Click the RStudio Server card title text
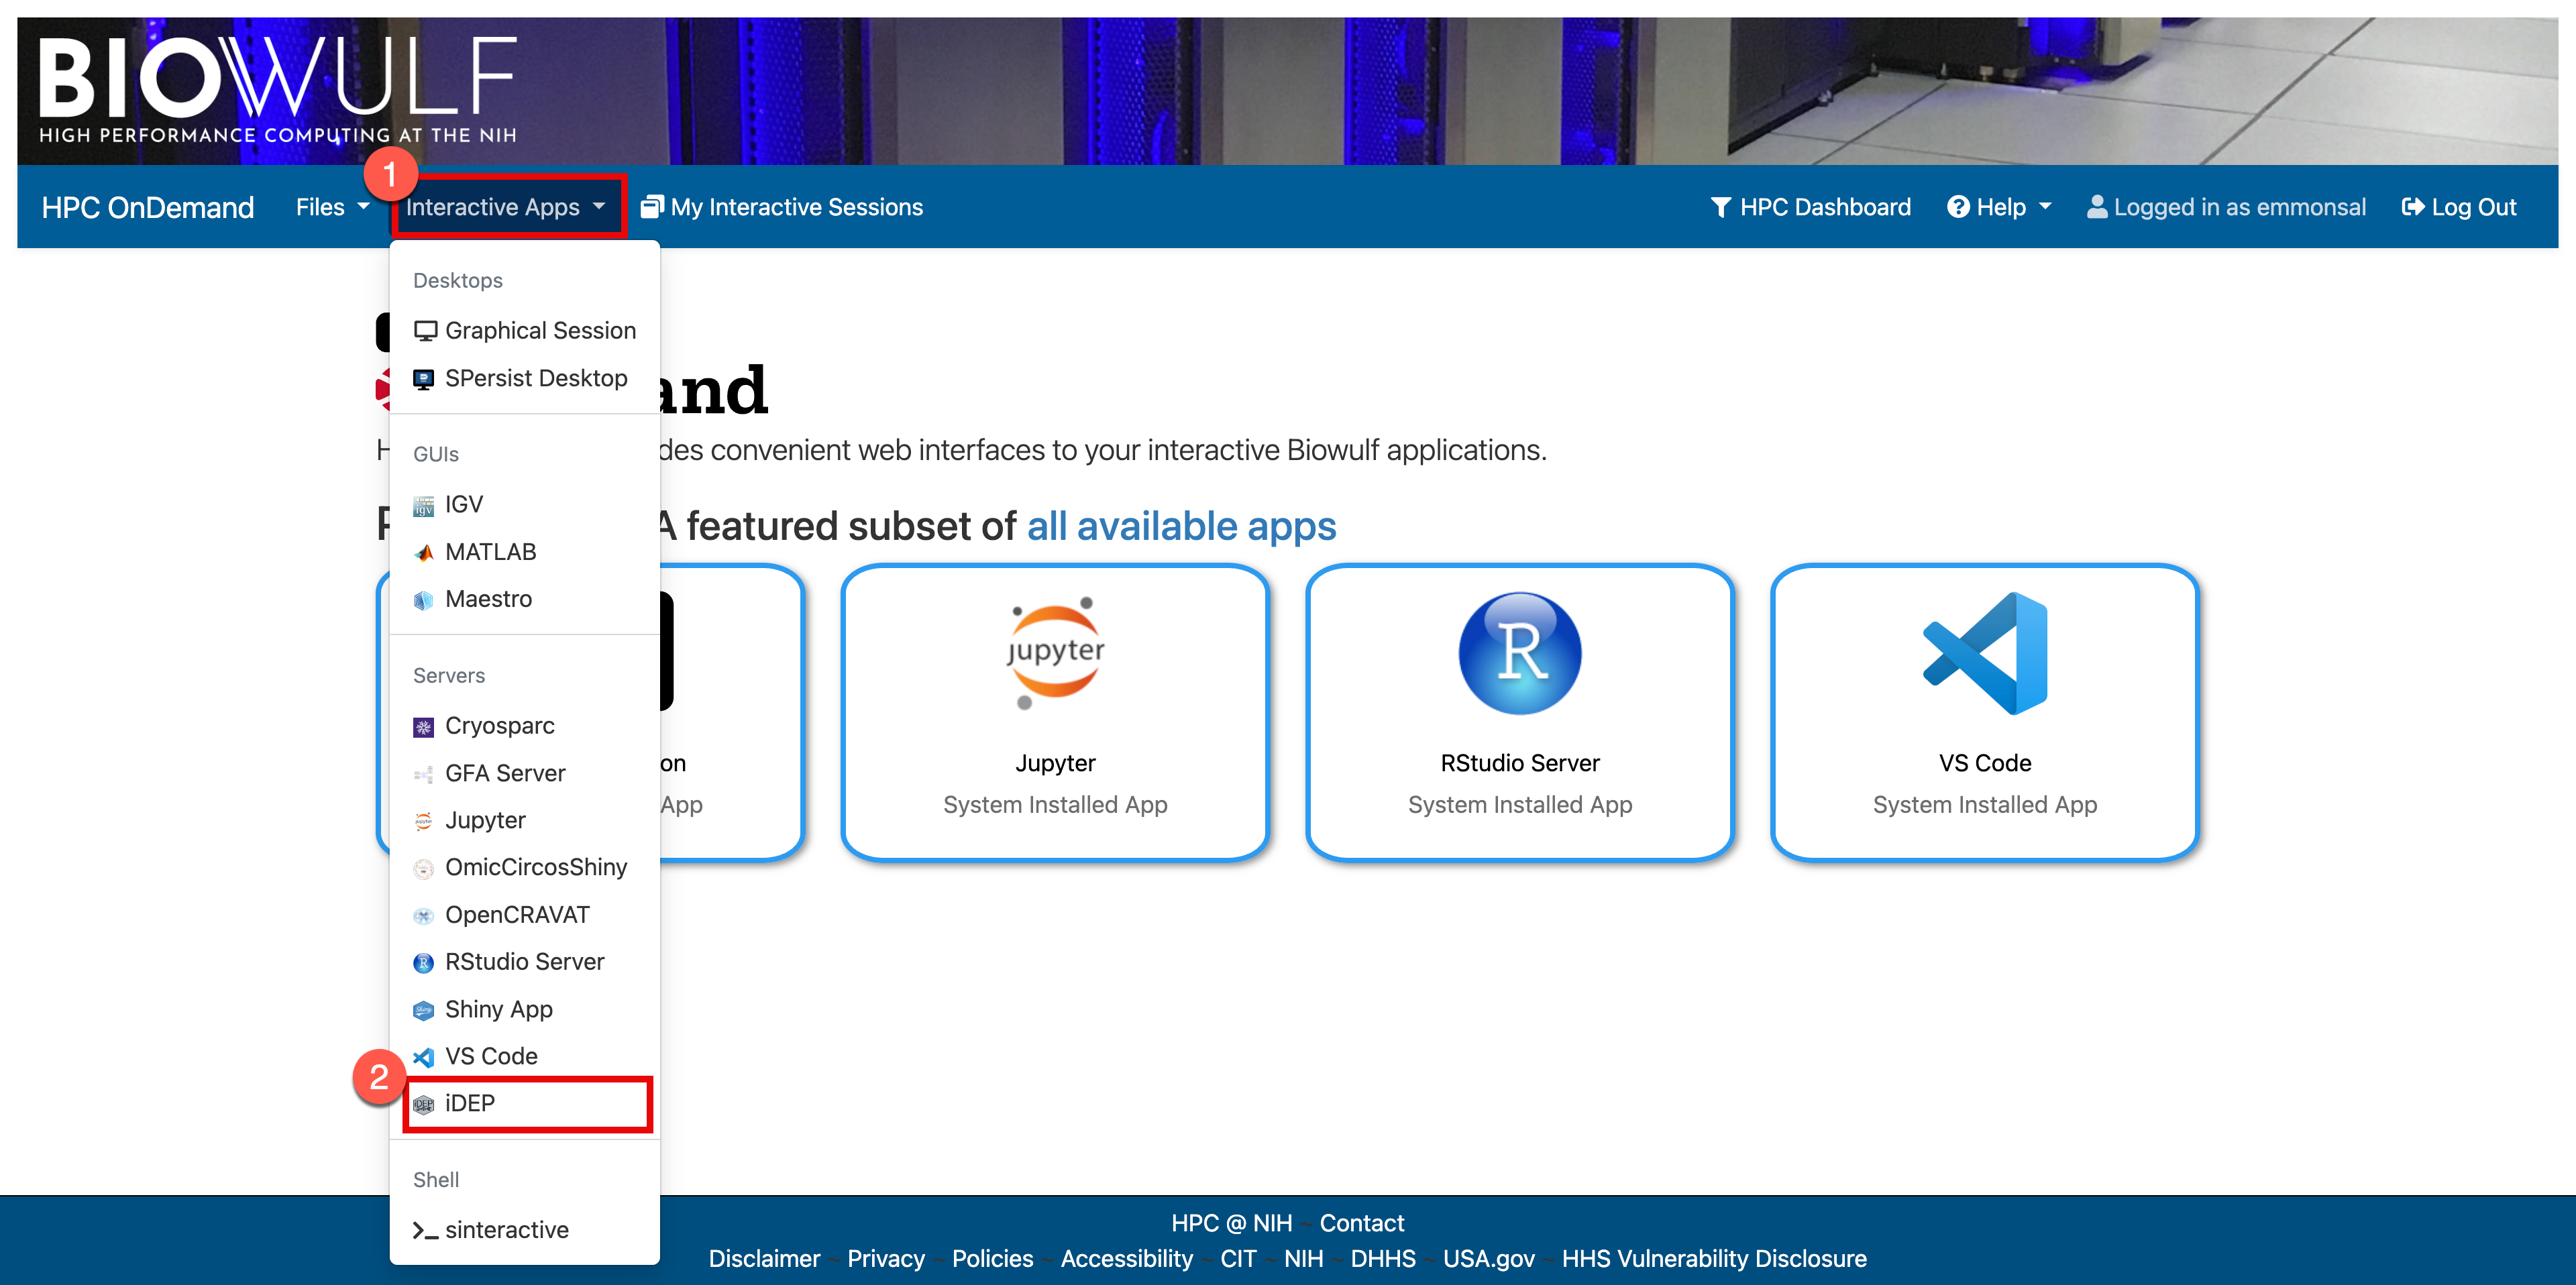The height and width of the screenshot is (1285, 2576). [x=1520, y=764]
